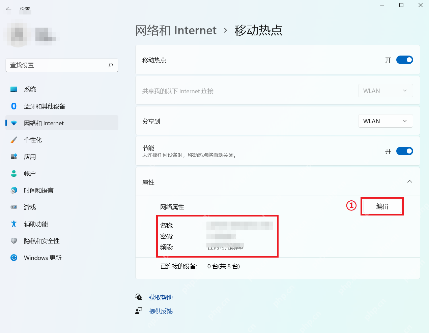Click the 查找设置 search field
Viewport: 429px width, 333px height.
(x=62, y=65)
